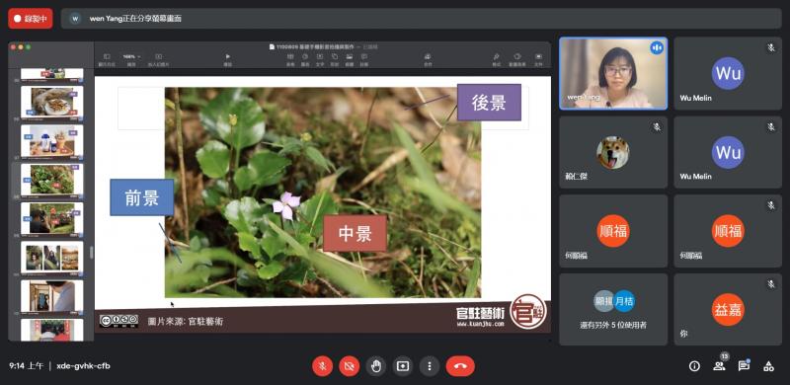The height and width of the screenshot is (385, 790).
Task: Click the Keynote Add Slide button
Action: (158, 59)
